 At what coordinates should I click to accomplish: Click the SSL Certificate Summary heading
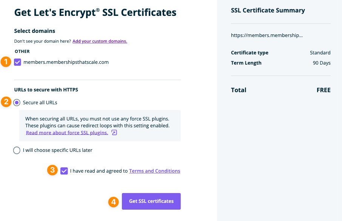pyautogui.click(x=268, y=10)
